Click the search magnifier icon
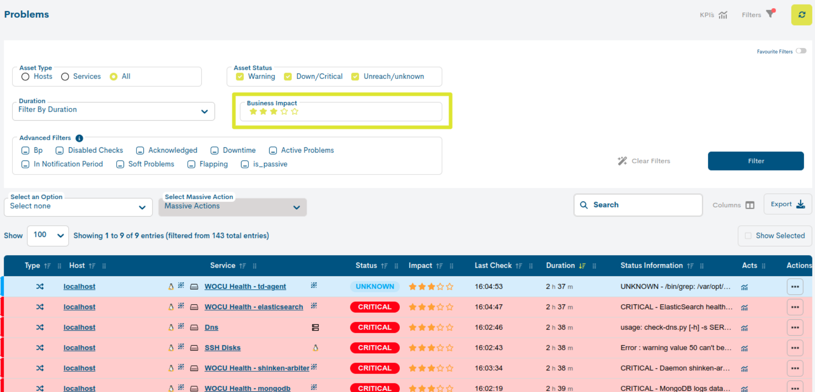Screen dimensions: 815x392 (584, 205)
